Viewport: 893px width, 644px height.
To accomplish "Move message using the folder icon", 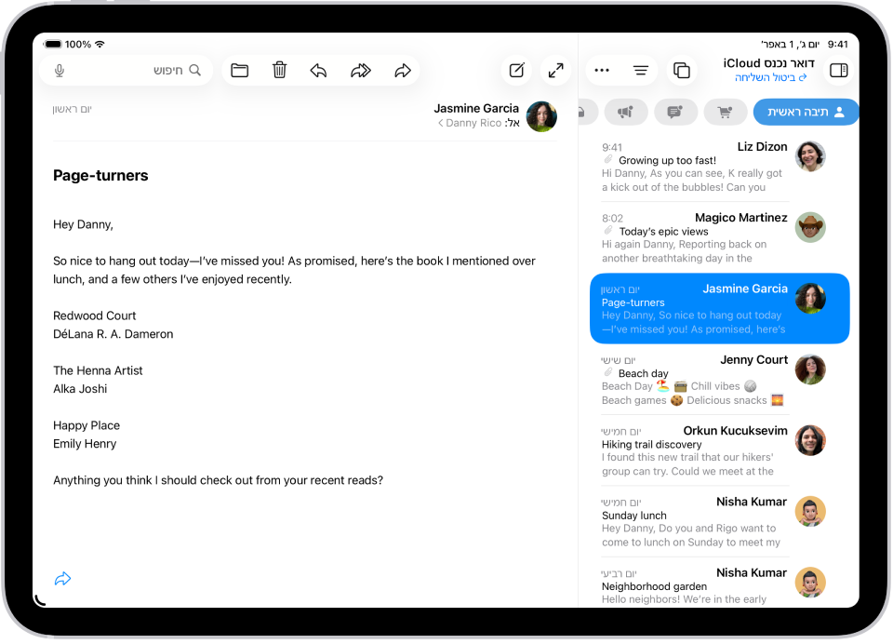I will pyautogui.click(x=239, y=70).
